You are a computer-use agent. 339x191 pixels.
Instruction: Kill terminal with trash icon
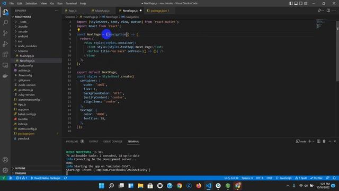click(324, 141)
